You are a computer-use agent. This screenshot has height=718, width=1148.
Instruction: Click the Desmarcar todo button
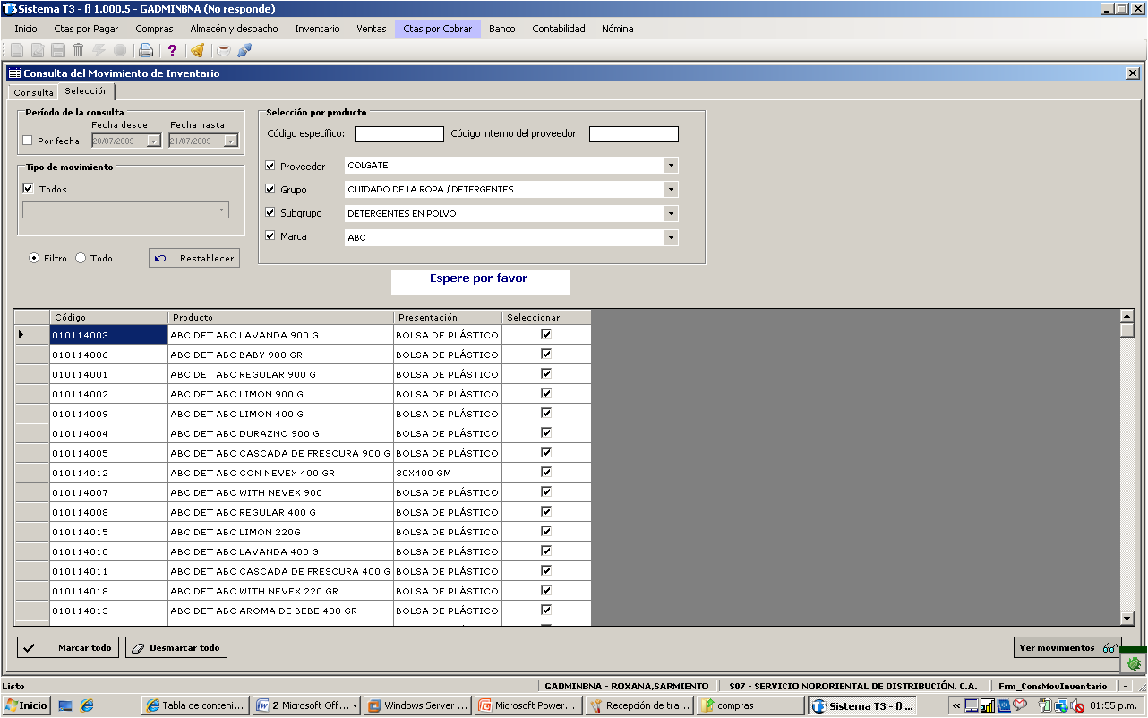point(176,647)
